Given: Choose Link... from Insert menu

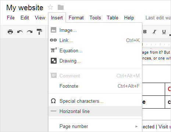Looking at the screenshot, I should coord(95,40).
